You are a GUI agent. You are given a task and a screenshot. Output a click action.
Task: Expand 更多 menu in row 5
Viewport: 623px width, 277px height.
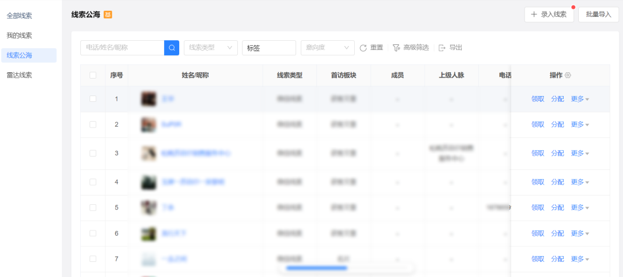[x=580, y=207]
